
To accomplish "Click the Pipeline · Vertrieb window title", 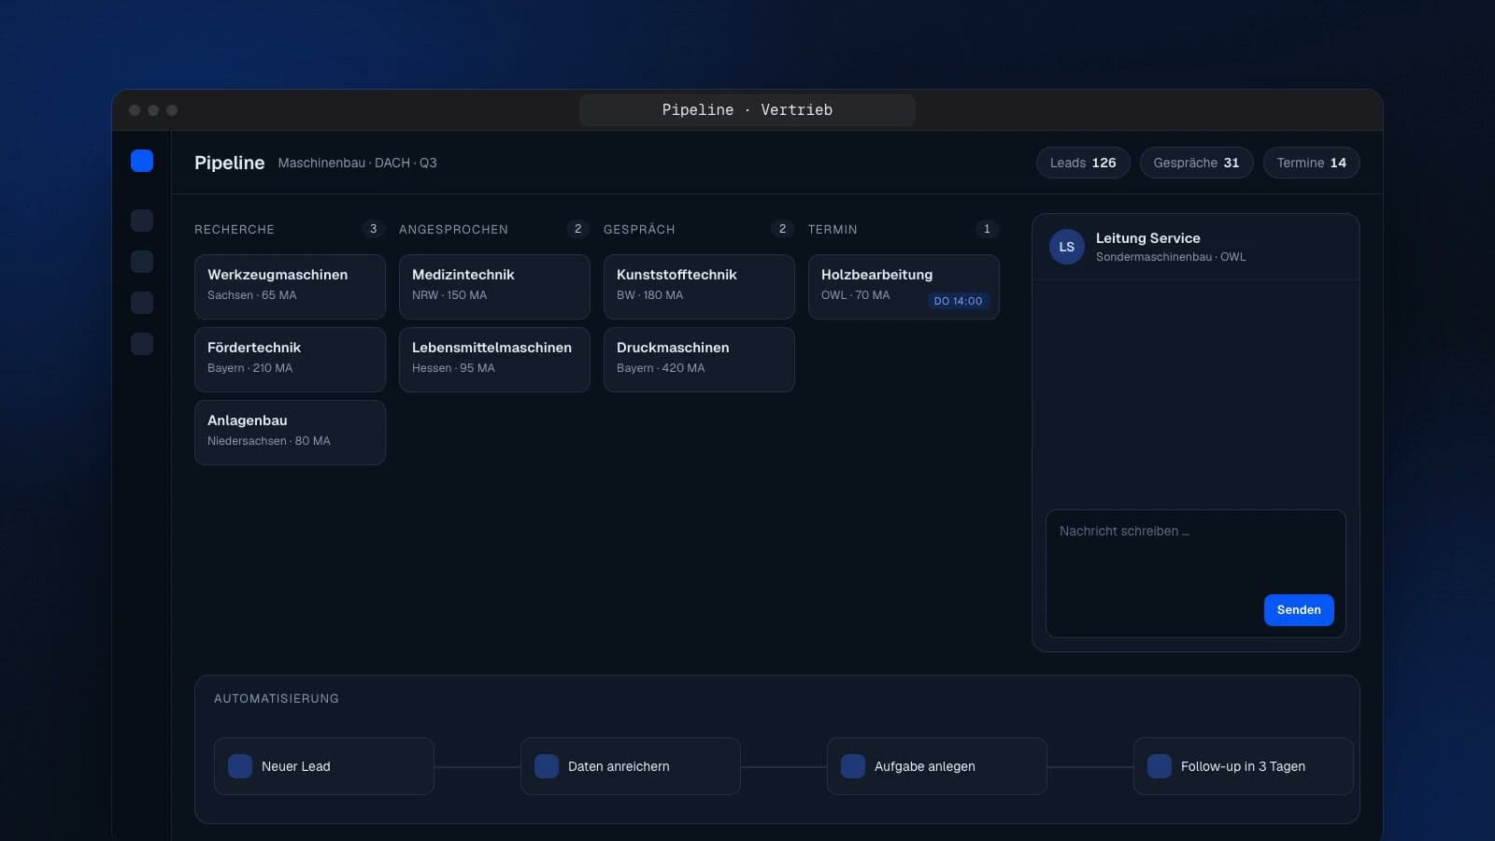I will pos(747,110).
